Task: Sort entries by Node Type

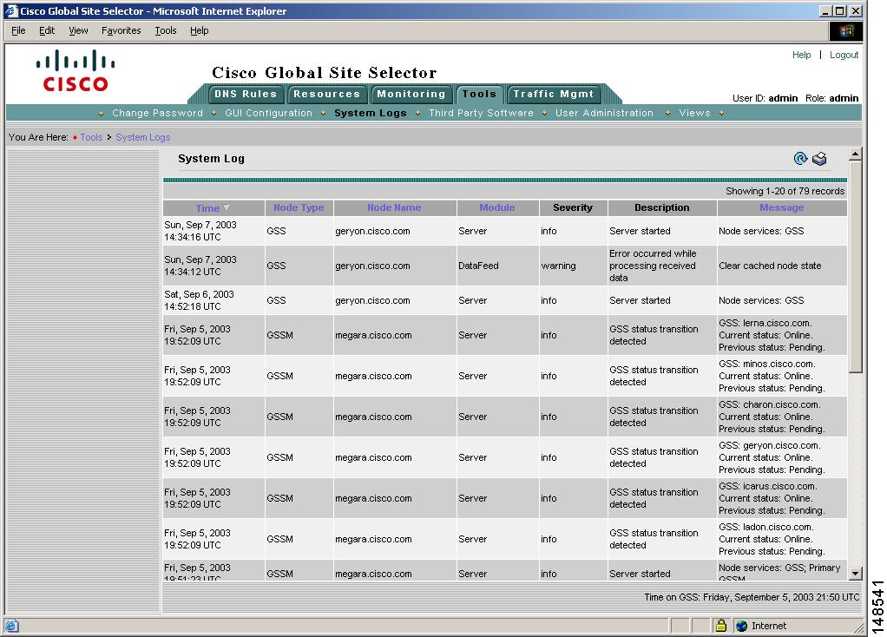Action: [x=299, y=207]
